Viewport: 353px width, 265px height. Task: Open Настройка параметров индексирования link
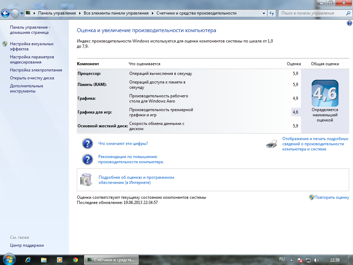coord(32,59)
